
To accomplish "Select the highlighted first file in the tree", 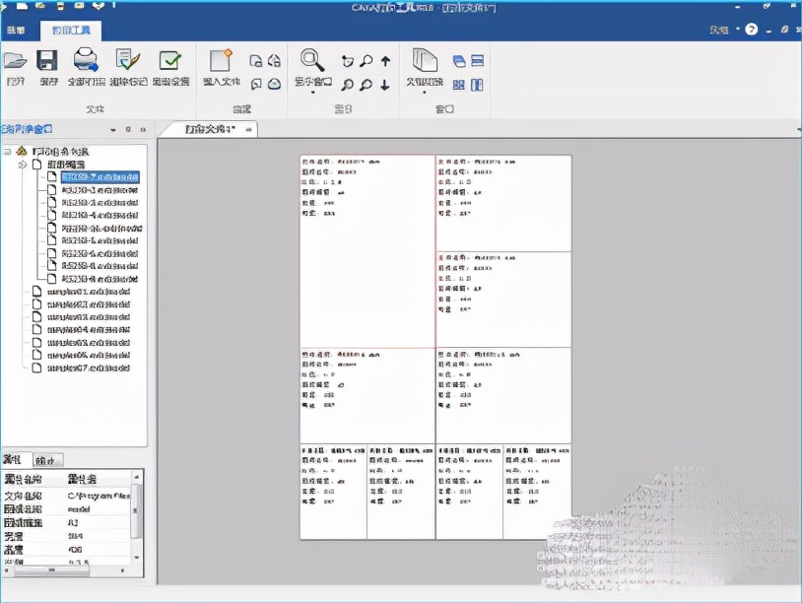I will tap(100, 177).
